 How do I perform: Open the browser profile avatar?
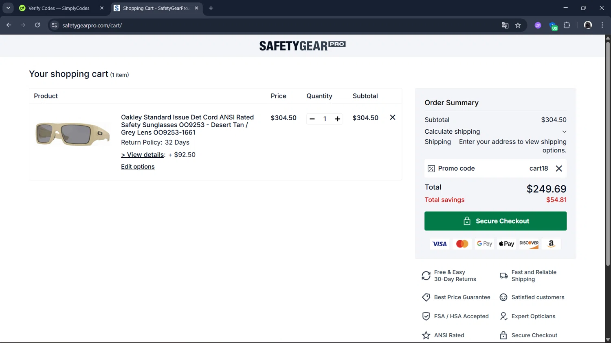coord(588,25)
